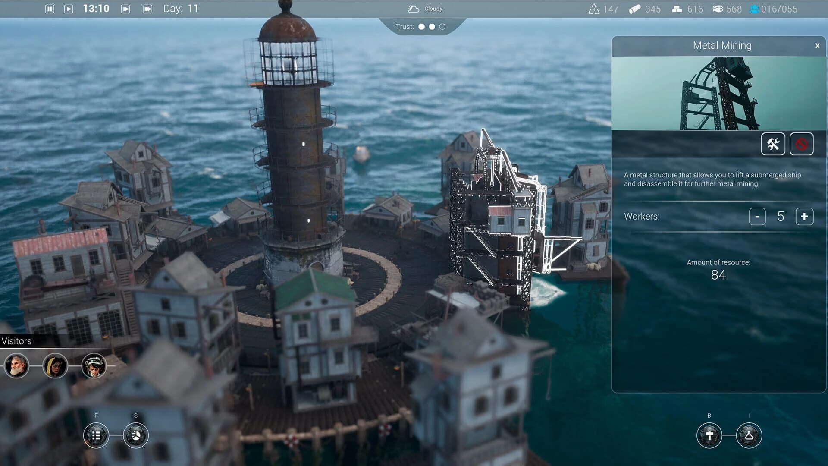Select the second Trust dot indicator
This screenshot has height=466, width=828.
tap(432, 26)
